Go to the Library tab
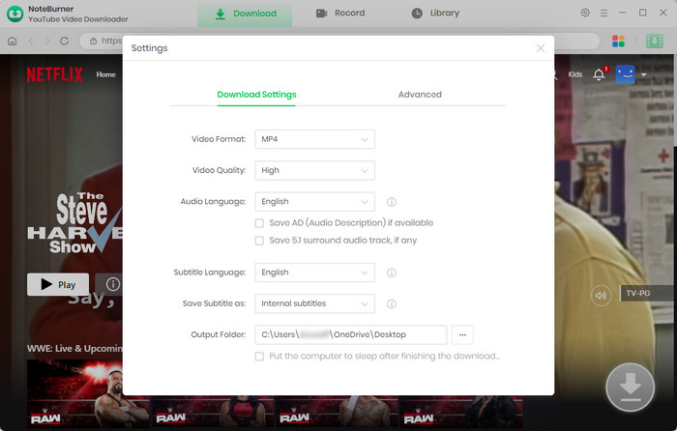Viewport: 677px width, 431px height. [x=435, y=14]
